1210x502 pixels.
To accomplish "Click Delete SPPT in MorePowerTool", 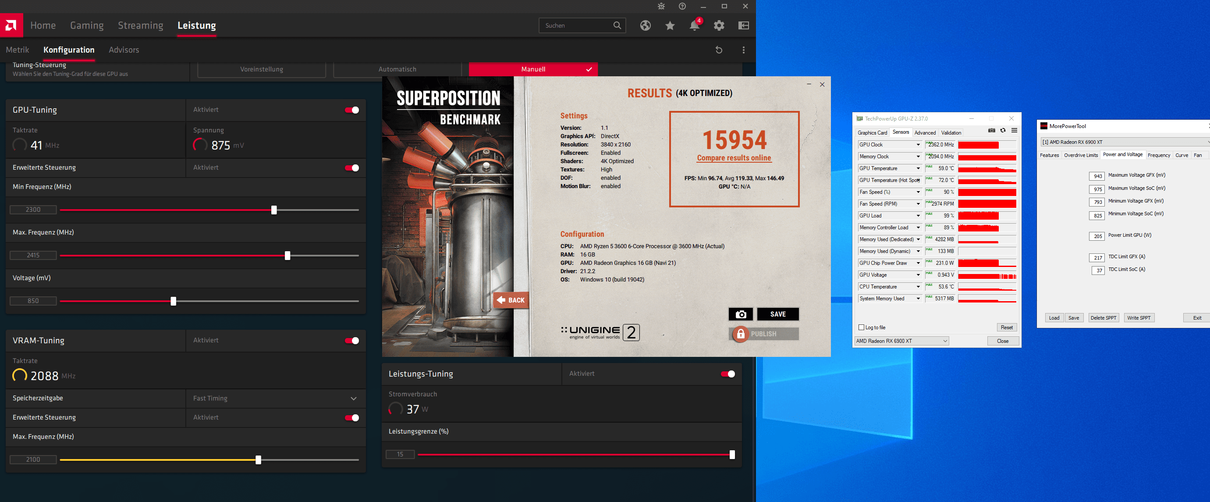I will pyautogui.click(x=1104, y=318).
